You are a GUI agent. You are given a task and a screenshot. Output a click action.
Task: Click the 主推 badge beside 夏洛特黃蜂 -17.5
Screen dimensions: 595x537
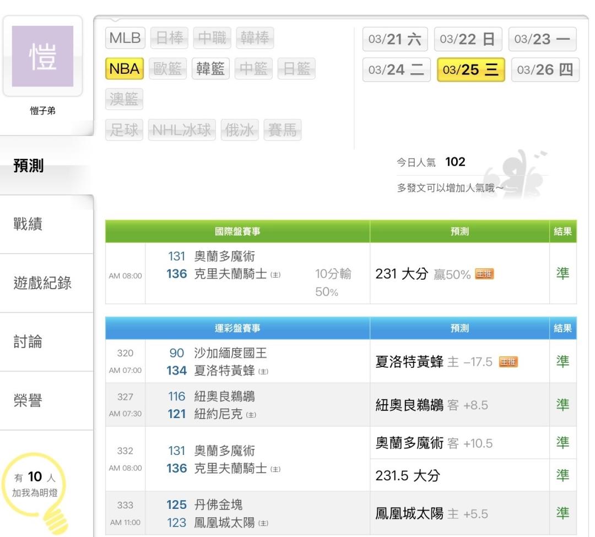[x=509, y=362]
